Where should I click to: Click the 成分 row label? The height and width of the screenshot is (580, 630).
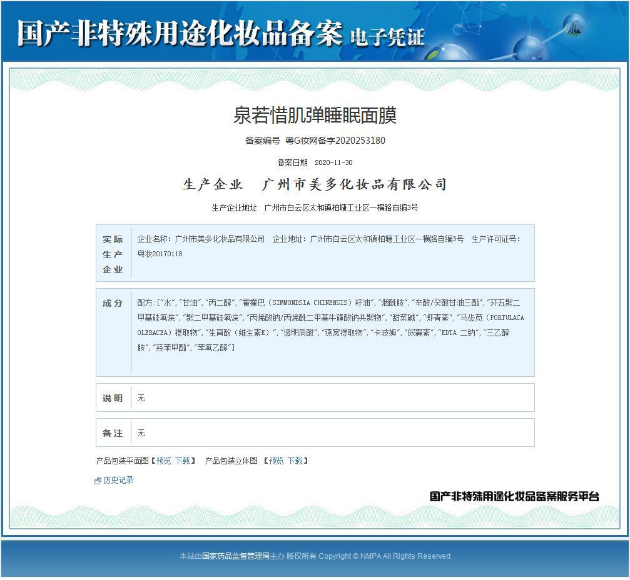[x=113, y=303]
